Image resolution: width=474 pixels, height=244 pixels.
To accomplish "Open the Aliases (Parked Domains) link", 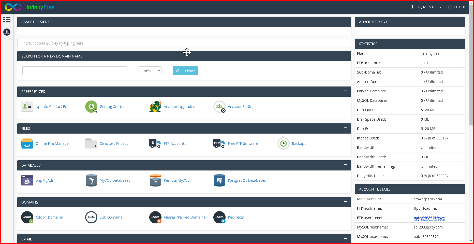I will pyautogui.click(x=185, y=217).
